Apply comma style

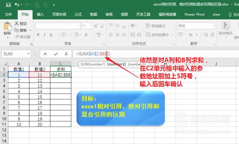point(197,35)
